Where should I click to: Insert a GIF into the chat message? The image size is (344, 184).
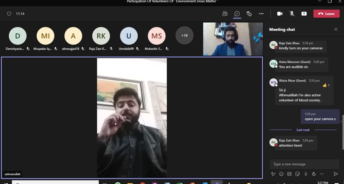point(289,174)
